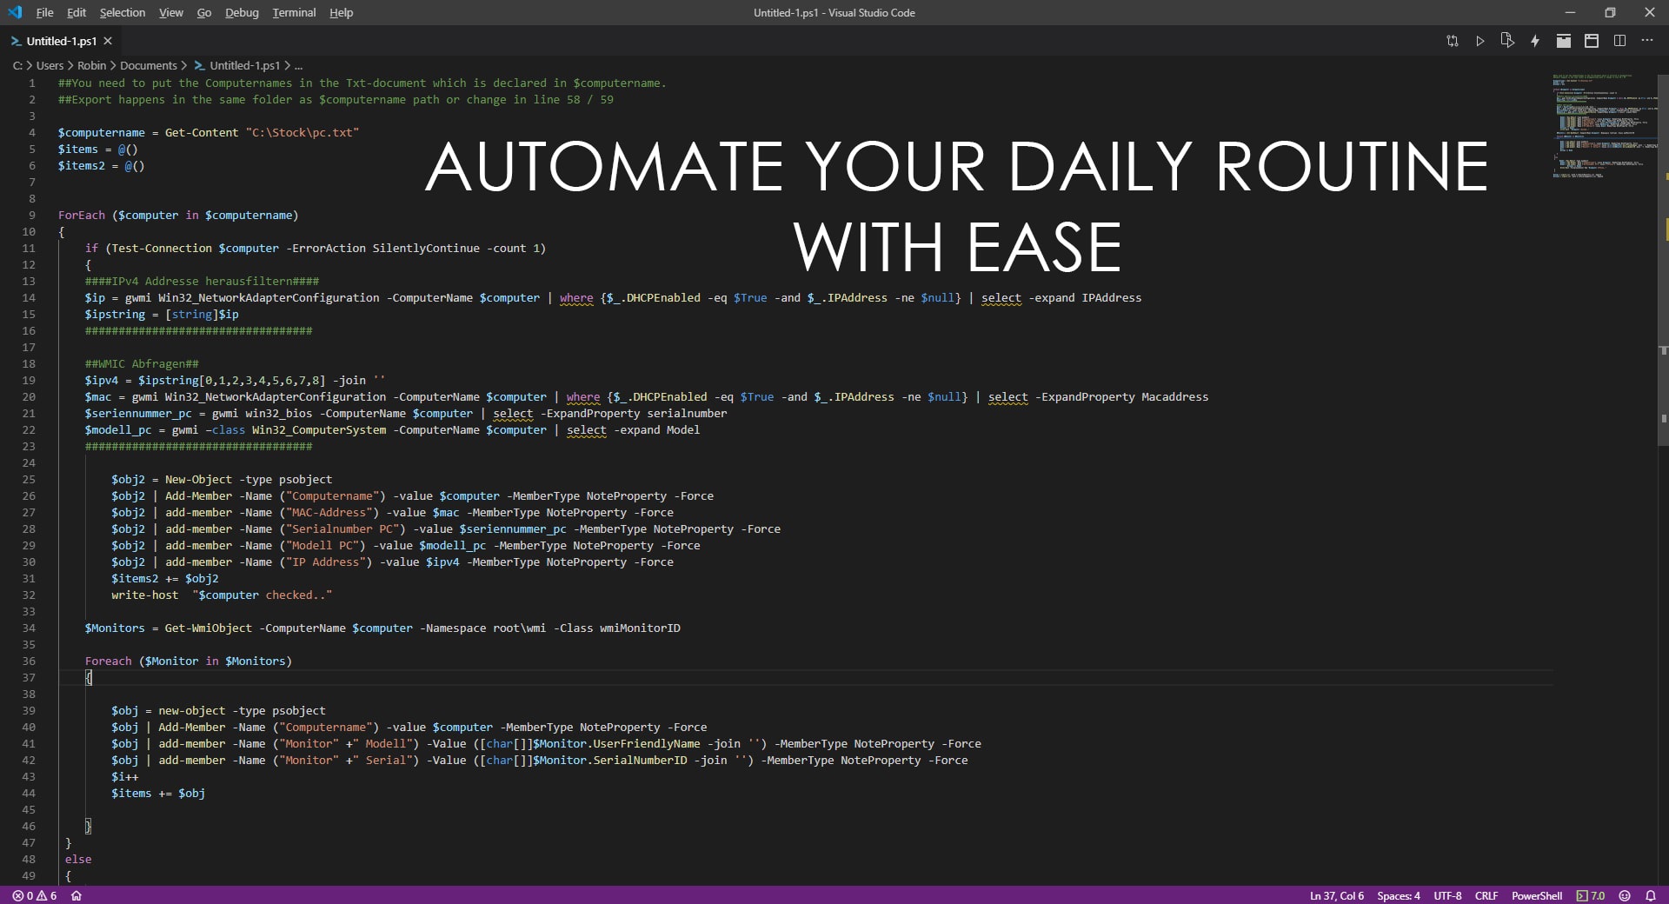Click 'Win32_ComputerSystem' on line 22

[319, 429]
